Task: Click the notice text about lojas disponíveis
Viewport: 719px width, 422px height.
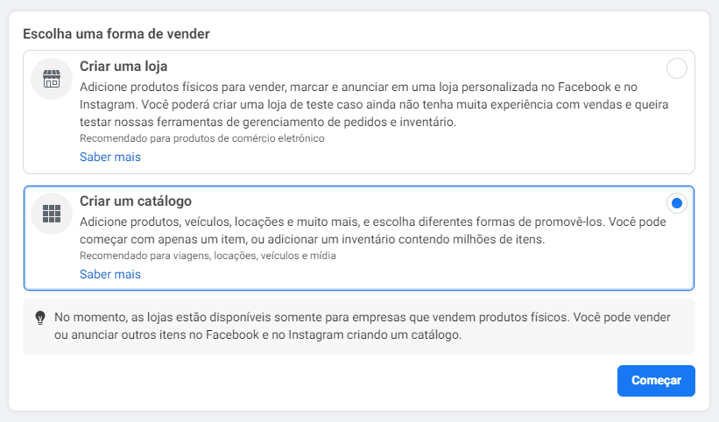Action: pyautogui.click(x=363, y=326)
